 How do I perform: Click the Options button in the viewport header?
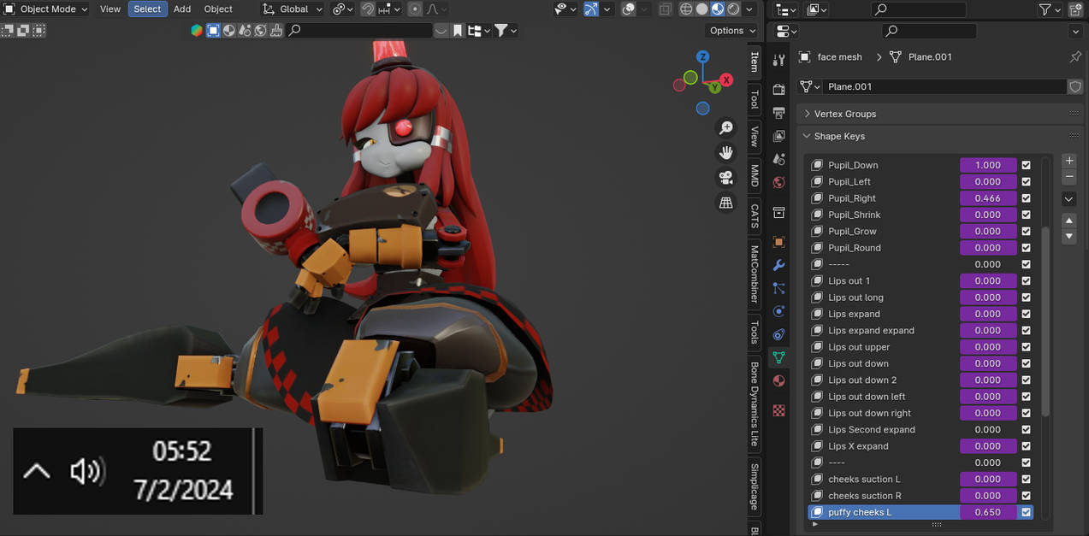click(x=730, y=30)
